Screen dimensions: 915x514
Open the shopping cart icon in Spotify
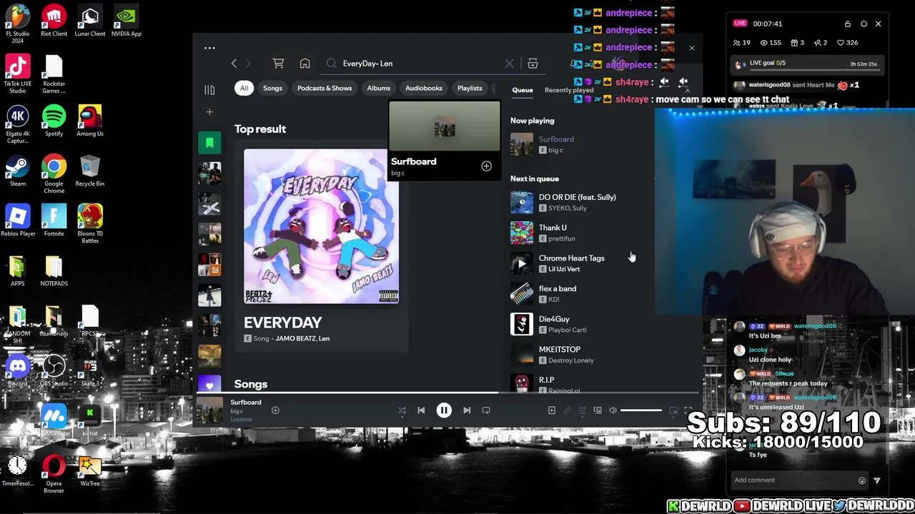[x=278, y=64]
